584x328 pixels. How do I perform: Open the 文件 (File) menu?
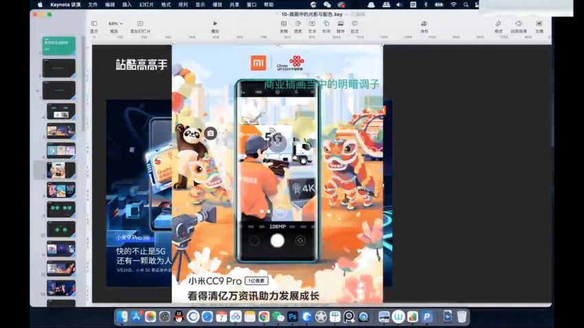coord(93,5)
